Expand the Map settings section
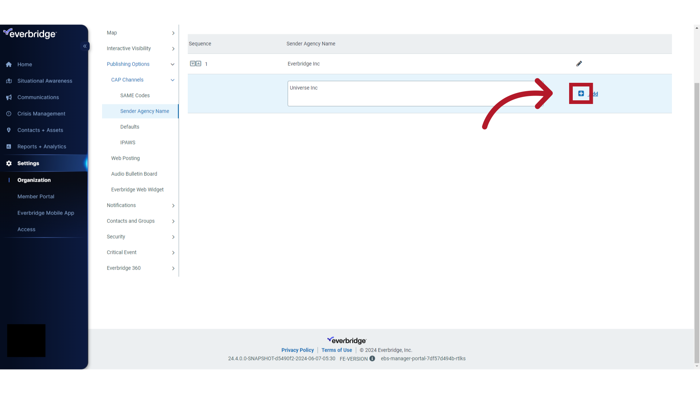Screen dimensions: 700x394 [173, 33]
